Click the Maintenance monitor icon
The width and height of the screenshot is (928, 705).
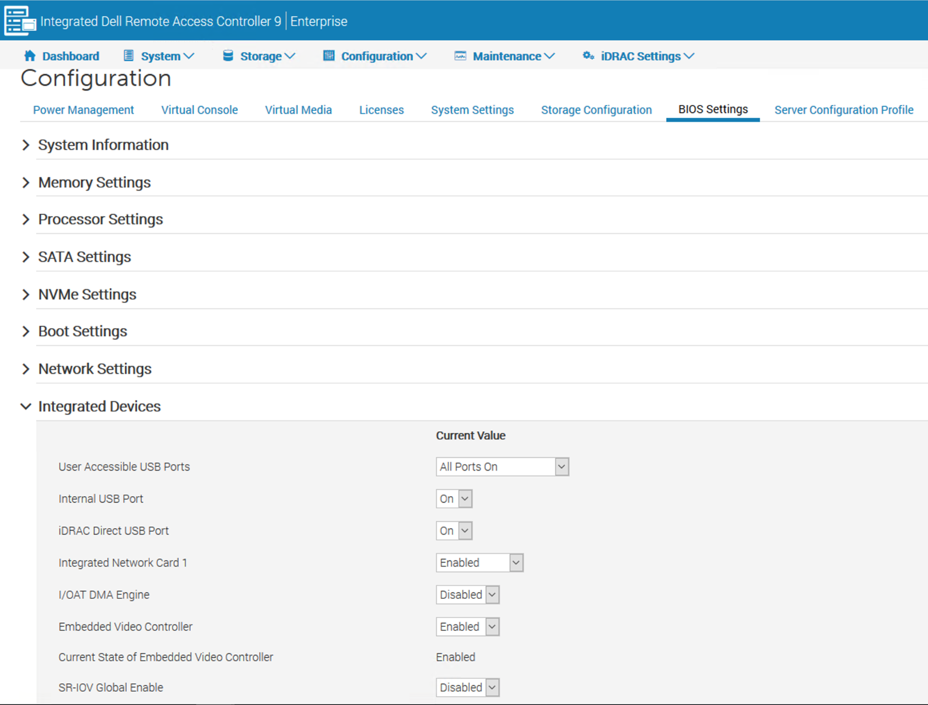click(460, 55)
